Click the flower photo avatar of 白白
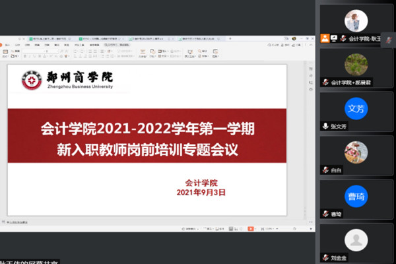This screenshot has height=264, width=396. [356, 152]
